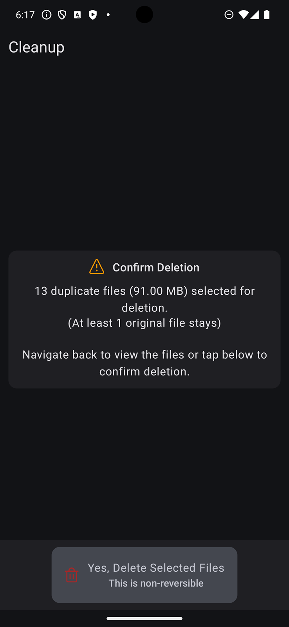This screenshot has width=289, height=627.
Task: Tap the info circle status icon
Action: tap(47, 15)
